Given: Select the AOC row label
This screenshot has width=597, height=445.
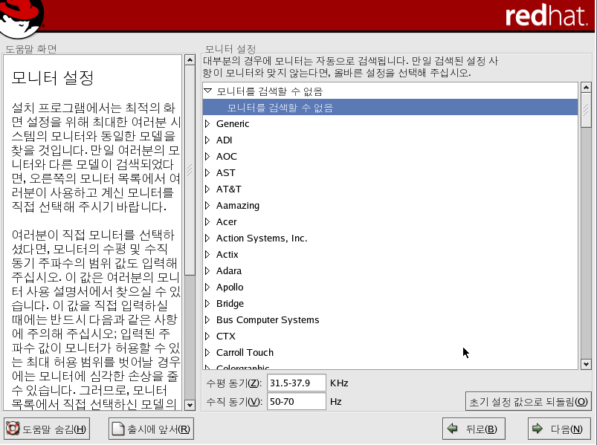Looking at the screenshot, I should (x=227, y=156).
